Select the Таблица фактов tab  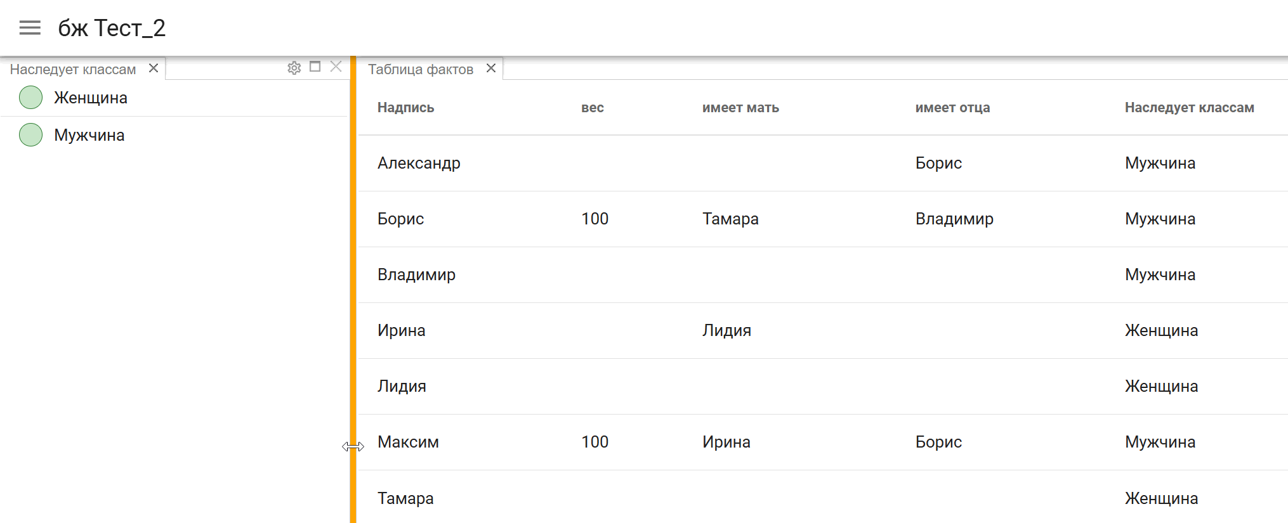point(421,69)
